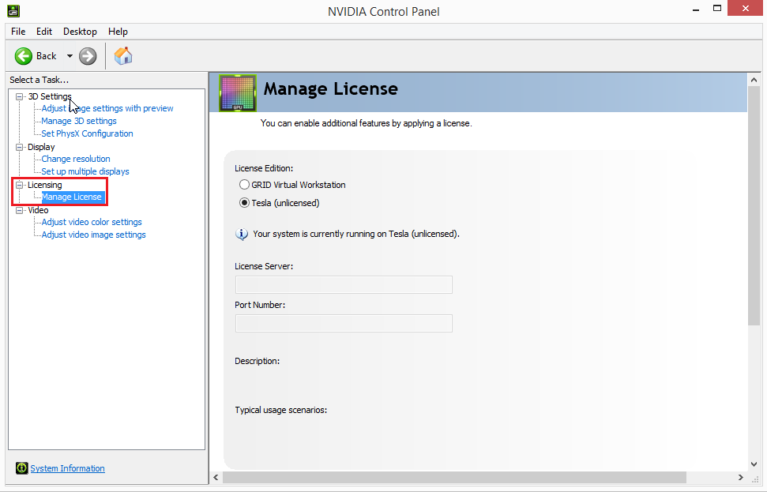Image resolution: width=767 pixels, height=492 pixels.
Task: Select the Change resolution task
Action: pyautogui.click(x=74, y=159)
